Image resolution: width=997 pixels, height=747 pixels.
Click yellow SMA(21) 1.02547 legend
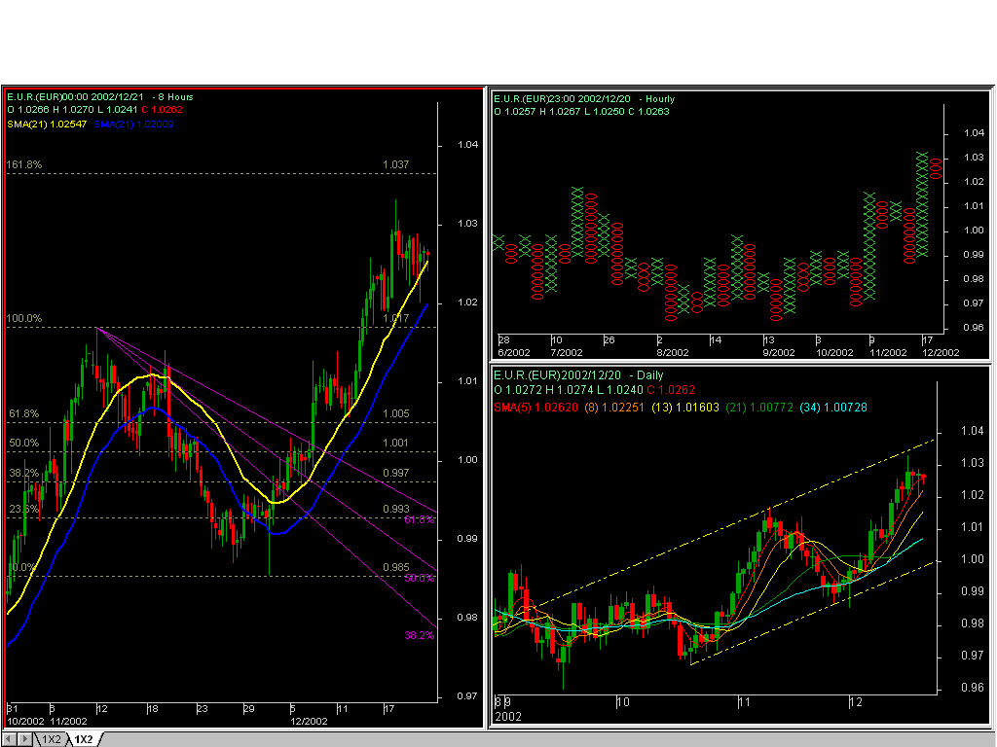pos(47,124)
